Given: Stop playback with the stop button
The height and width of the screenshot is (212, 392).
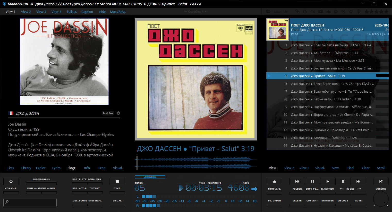Looking at the screenshot, I should point(343,181).
